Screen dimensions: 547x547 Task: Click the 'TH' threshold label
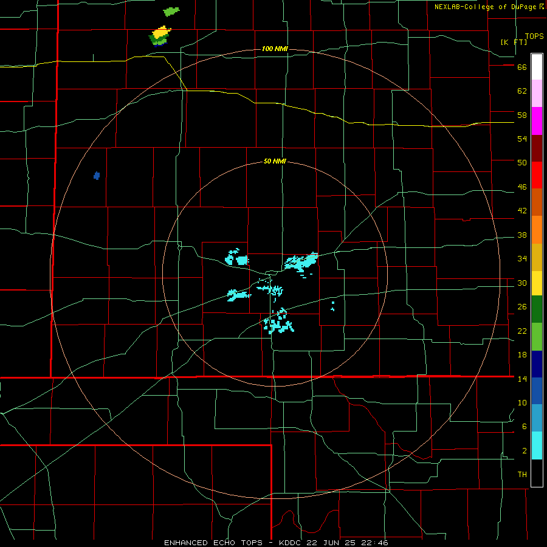[522, 475]
